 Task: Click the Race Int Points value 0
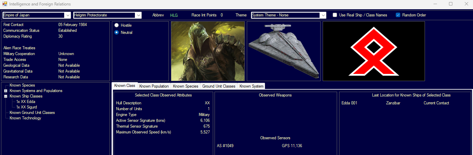coord(222,15)
